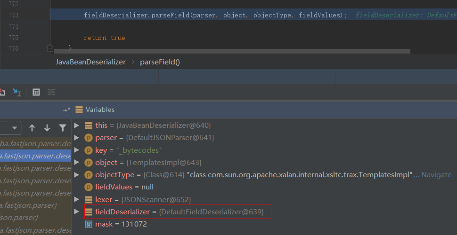The height and width of the screenshot is (235, 457).
Task: Expand the fieldDeserializer variable node
Action: pyautogui.click(x=77, y=212)
